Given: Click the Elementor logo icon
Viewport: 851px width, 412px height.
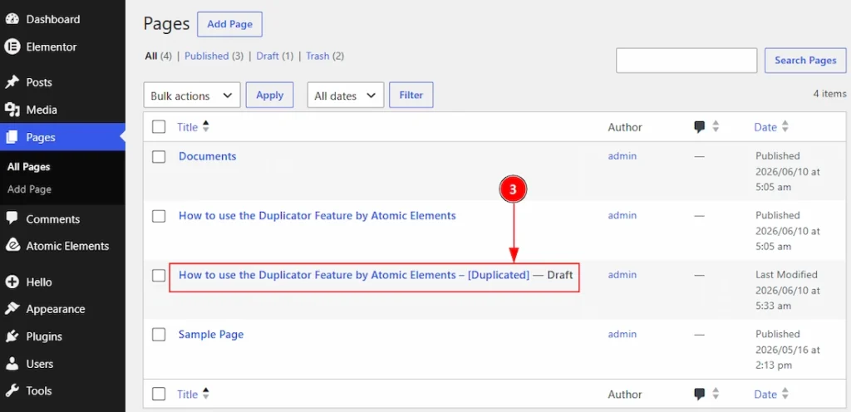Looking at the screenshot, I should (12, 47).
